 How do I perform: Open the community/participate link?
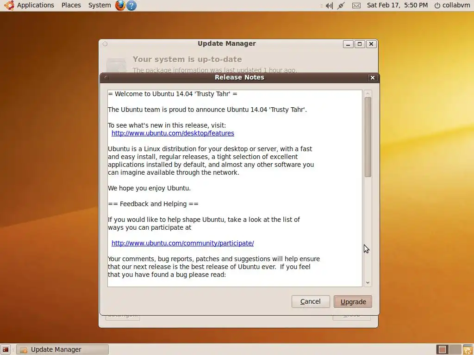pos(182,243)
